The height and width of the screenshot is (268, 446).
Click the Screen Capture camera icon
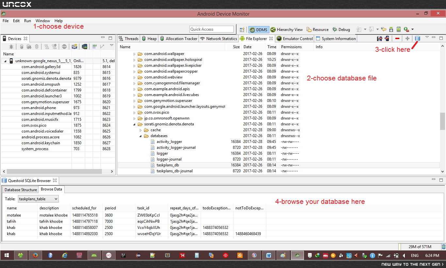74,47
